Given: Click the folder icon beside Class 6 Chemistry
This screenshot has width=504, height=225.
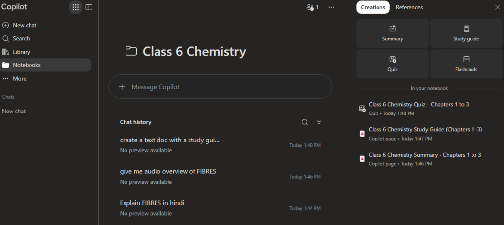Looking at the screenshot, I should click(131, 51).
